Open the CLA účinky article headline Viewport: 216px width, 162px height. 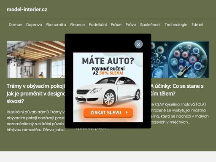[x=177, y=90]
